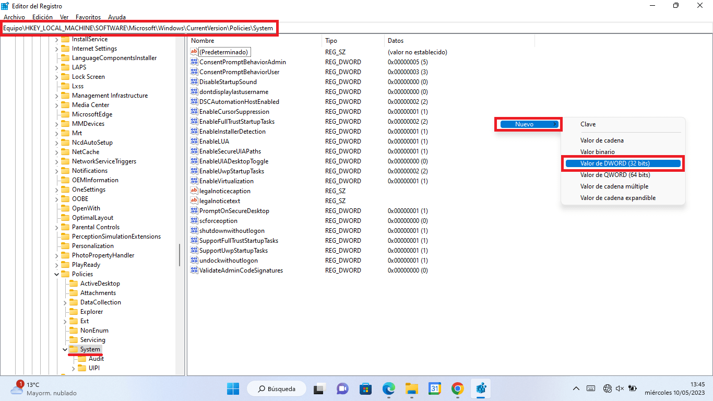The height and width of the screenshot is (401, 713).
Task: Click the legalnoticecaption string value icon
Action: (194, 191)
